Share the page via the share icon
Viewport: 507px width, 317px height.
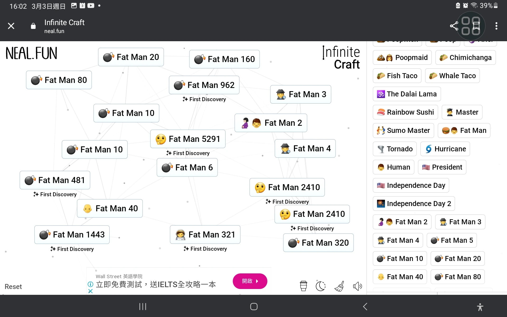coord(454,26)
